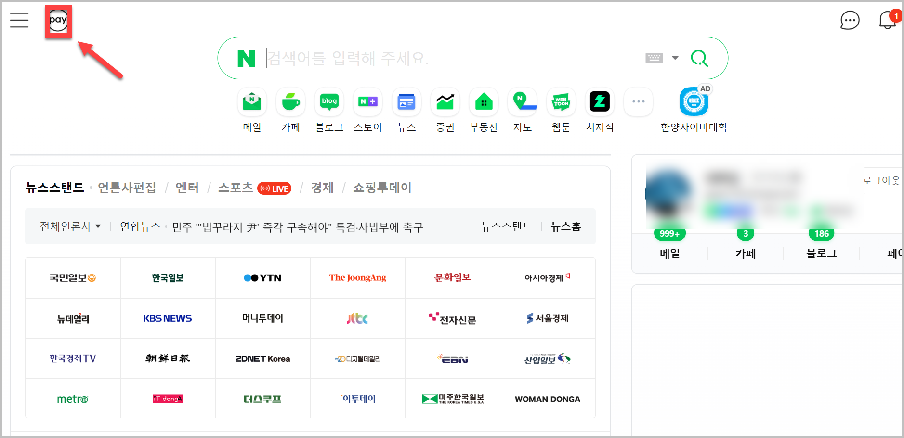Image resolution: width=904 pixels, height=438 pixels.
Task: Open the hamburger menu
Action: pyautogui.click(x=19, y=20)
